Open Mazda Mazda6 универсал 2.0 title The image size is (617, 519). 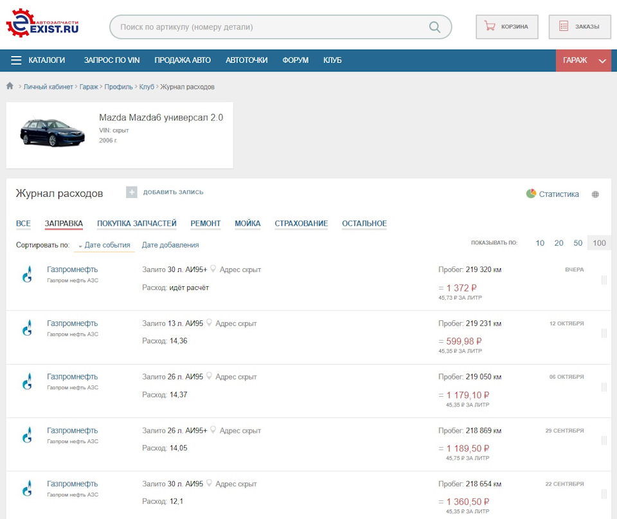161,117
